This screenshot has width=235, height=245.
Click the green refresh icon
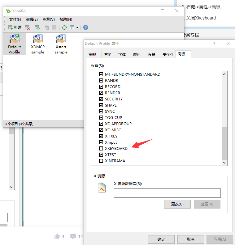tap(64, 28)
